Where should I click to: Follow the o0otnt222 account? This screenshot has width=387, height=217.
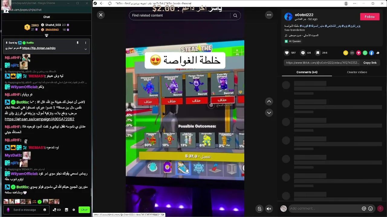[369, 17]
